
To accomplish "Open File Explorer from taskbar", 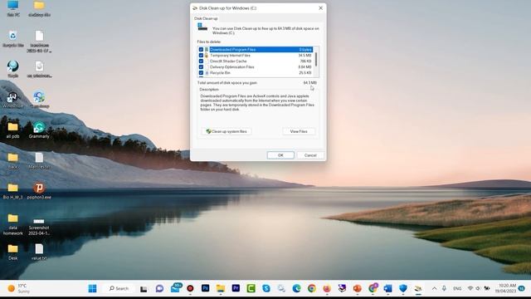I will pos(221,288).
